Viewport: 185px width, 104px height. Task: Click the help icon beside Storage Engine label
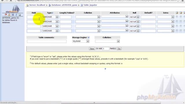coord(89,38)
